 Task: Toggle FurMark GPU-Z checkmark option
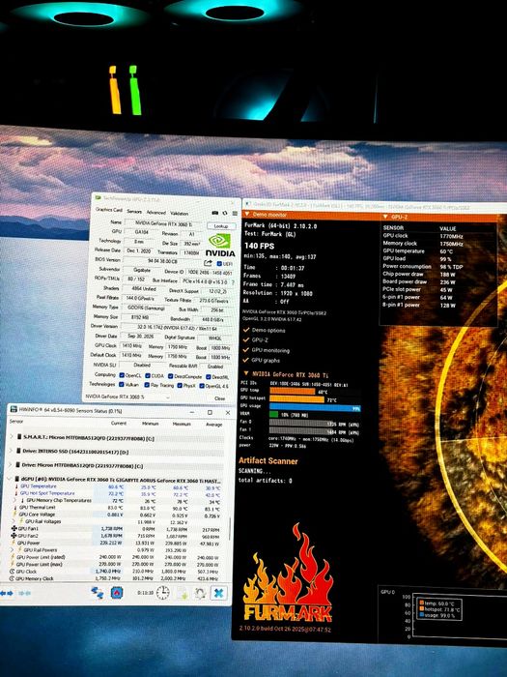tap(246, 339)
